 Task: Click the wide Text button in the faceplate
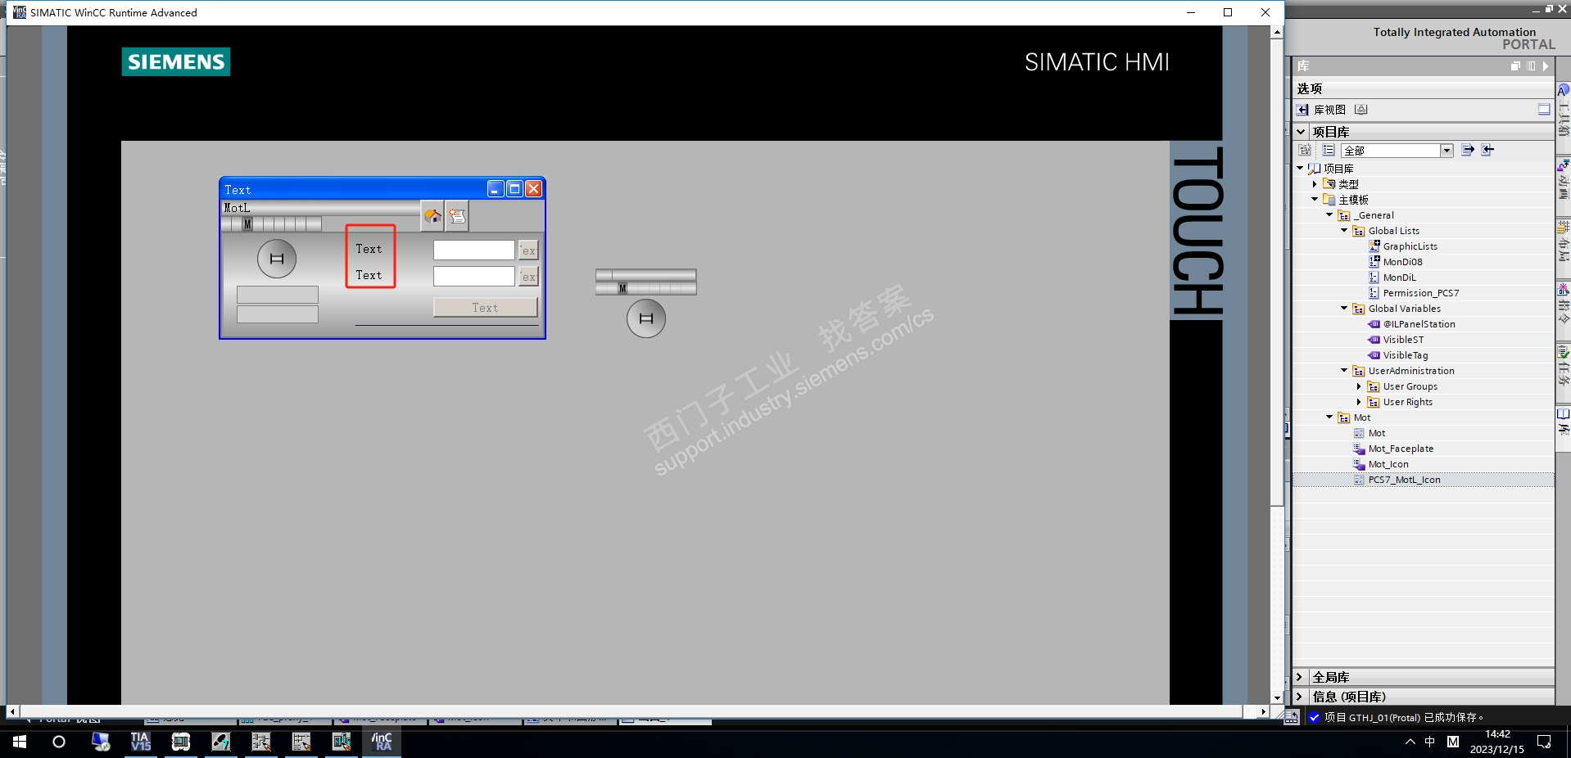point(485,308)
